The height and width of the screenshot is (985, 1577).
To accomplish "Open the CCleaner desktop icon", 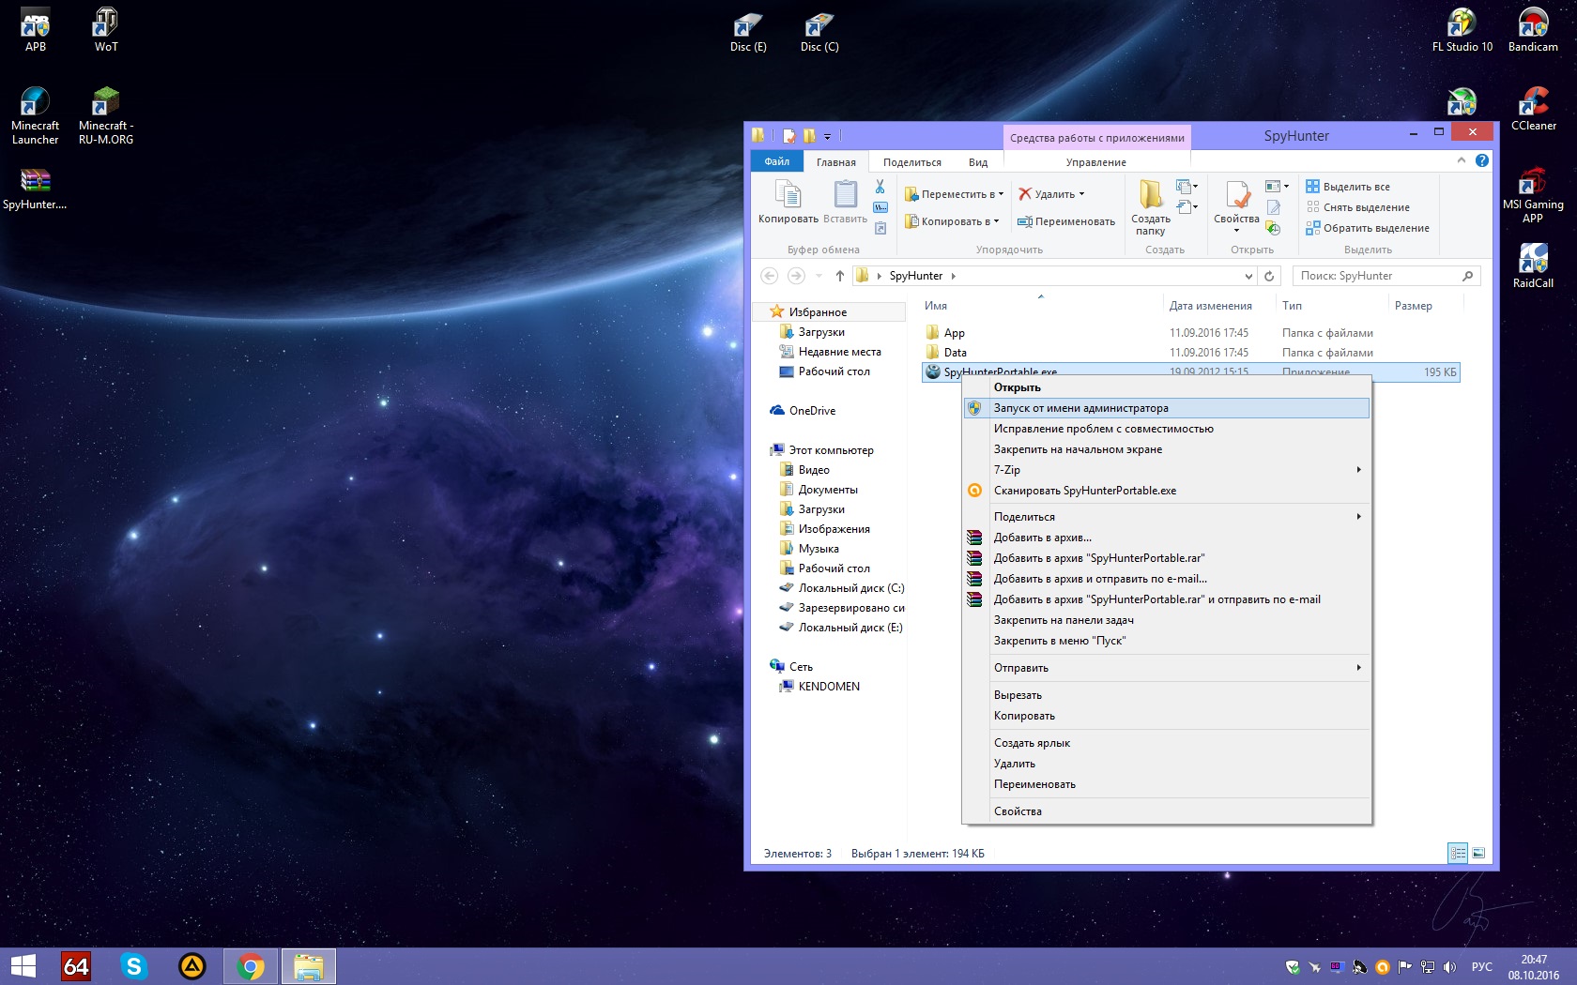I will (x=1533, y=109).
